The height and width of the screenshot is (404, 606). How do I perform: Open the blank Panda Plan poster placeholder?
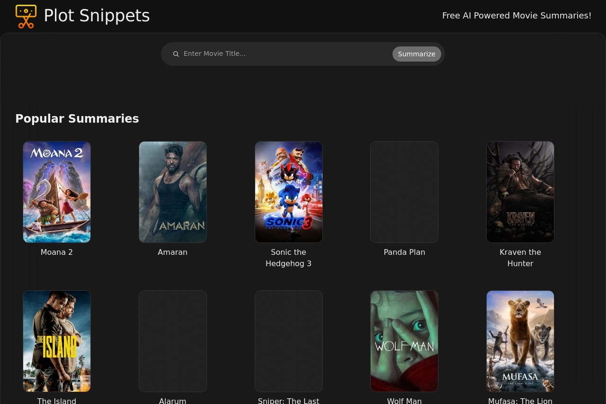pyautogui.click(x=404, y=192)
